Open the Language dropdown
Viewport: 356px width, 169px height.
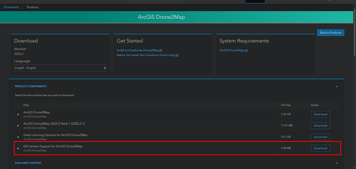[x=60, y=68]
